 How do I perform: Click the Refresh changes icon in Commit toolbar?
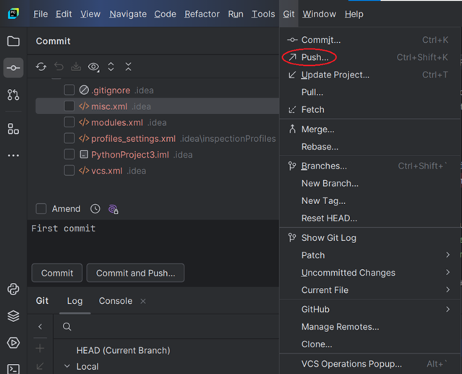pos(41,67)
